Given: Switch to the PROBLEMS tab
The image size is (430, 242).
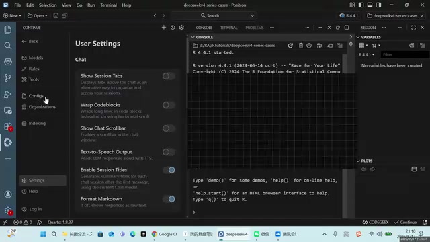Looking at the screenshot, I should coord(254,28).
